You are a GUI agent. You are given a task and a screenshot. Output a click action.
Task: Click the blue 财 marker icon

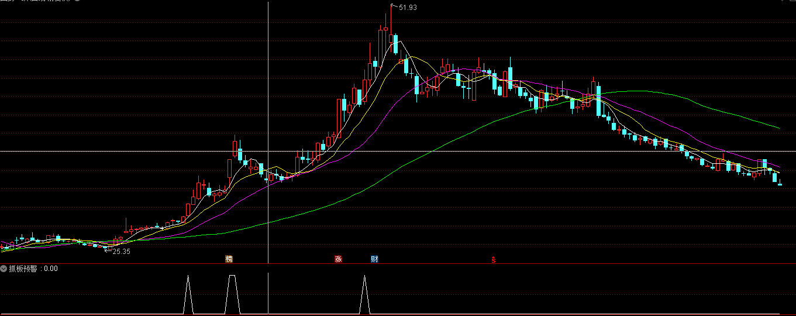[374, 259]
